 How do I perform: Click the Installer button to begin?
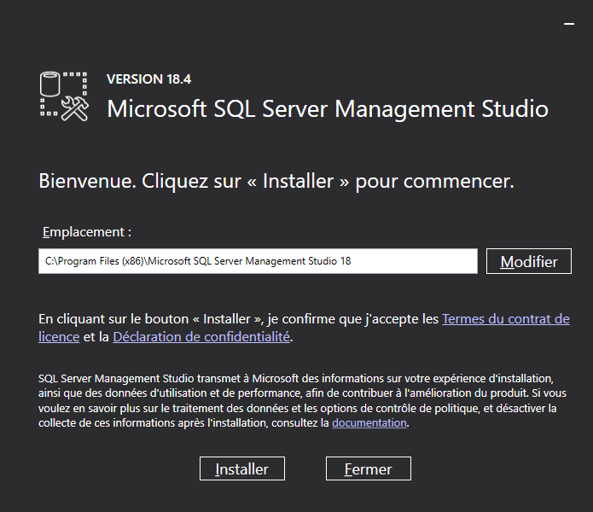[242, 468]
